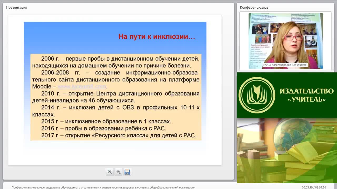Image resolution: width=337 pixels, height=189 pixels.
Task: Click the speaker's webcam video feed
Action: [x=286, y=41]
